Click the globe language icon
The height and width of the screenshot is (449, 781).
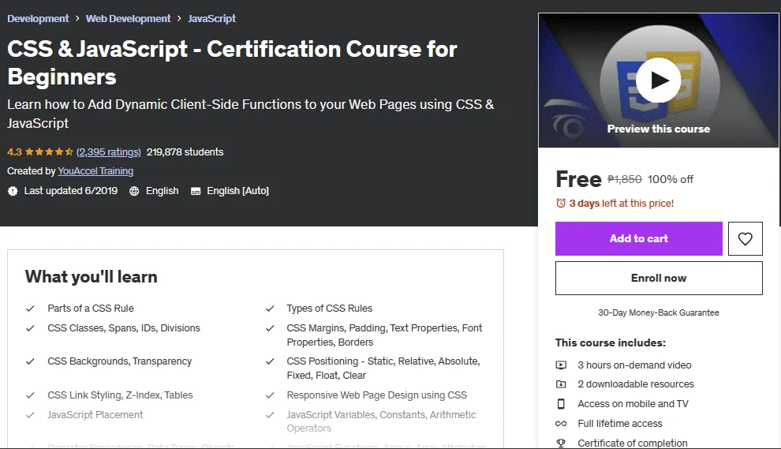click(x=134, y=191)
